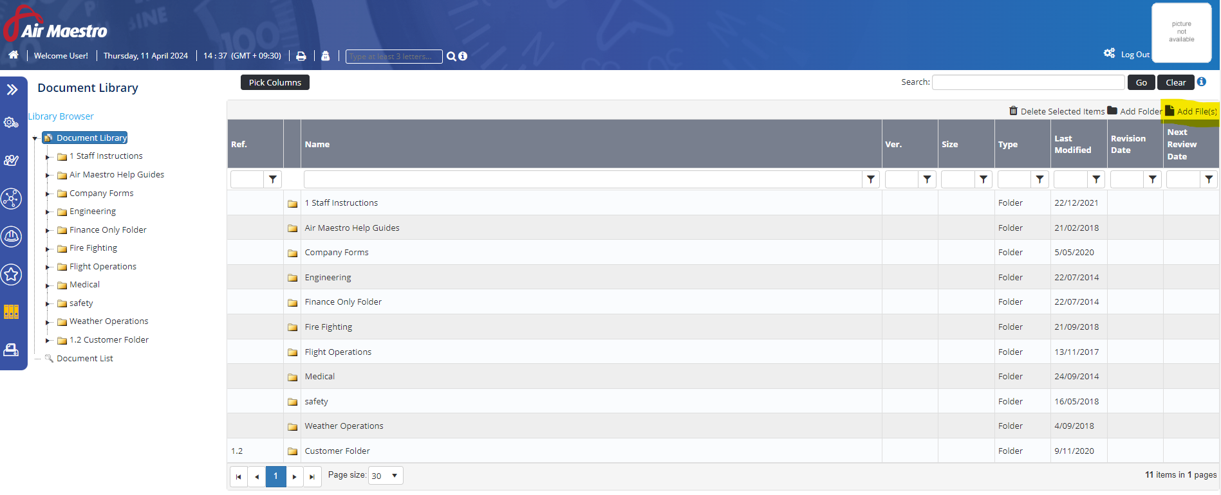Click the Home icon in header
The height and width of the screenshot is (495, 1221).
(14, 55)
